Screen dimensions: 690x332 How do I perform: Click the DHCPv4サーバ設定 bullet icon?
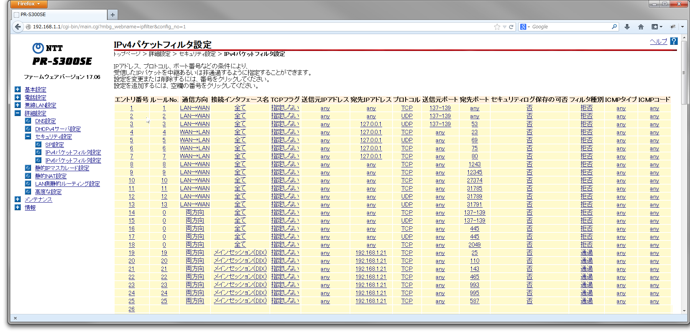point(28,129)
